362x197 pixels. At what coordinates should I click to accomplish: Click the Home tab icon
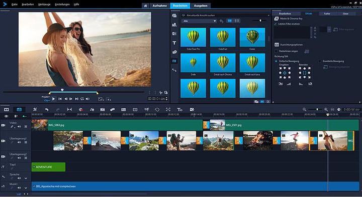pyautogui.click(x=145, y=6)
